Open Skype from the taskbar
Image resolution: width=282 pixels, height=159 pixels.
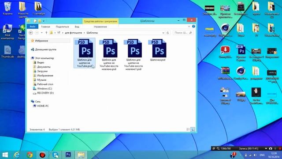(56, 155)
